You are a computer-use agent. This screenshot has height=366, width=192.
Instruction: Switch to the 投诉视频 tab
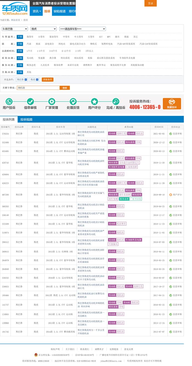click(x=26, y=120)
